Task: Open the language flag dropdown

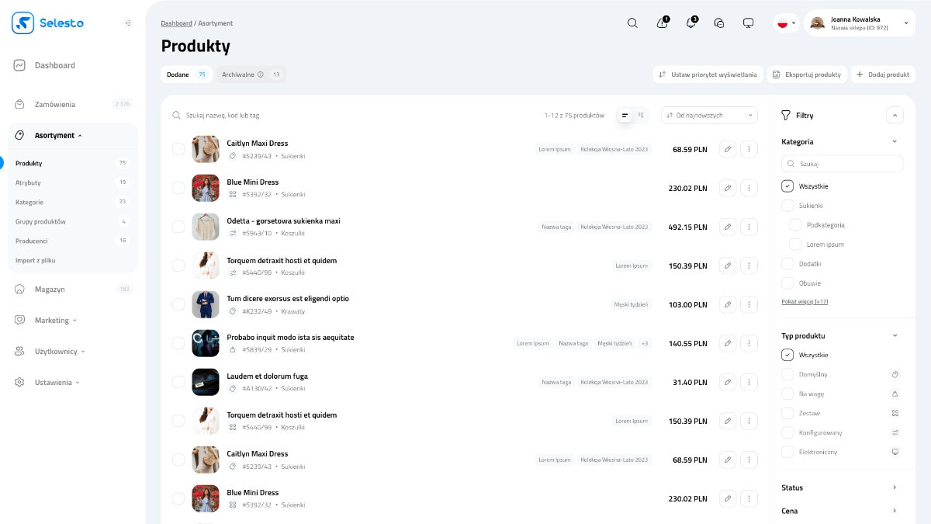Action: (787, 23)
